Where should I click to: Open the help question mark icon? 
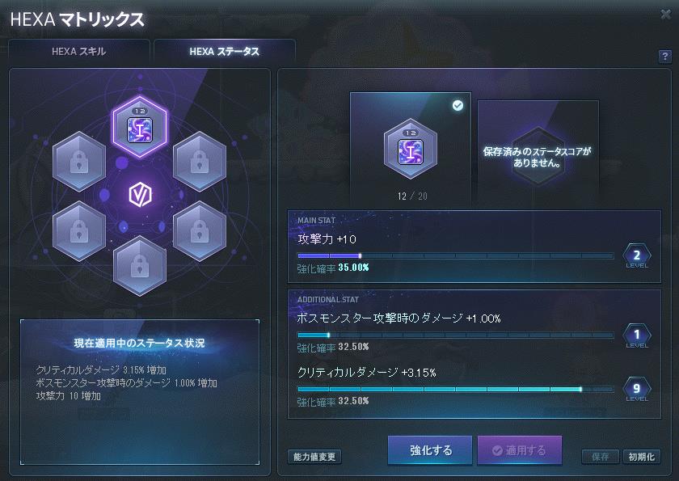pyautogui.click(x=664, y=57)
